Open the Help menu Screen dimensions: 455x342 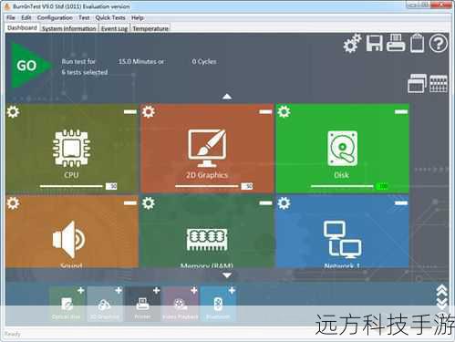(x=138, y=18)
